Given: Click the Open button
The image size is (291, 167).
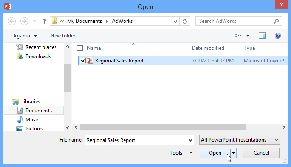Looking at the screenshot, I should click(215, 153).
